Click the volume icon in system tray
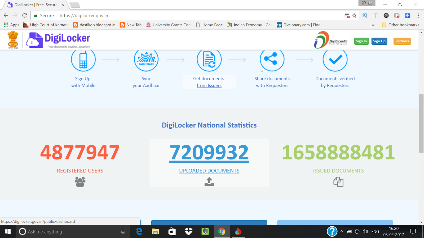 point(365,232)
